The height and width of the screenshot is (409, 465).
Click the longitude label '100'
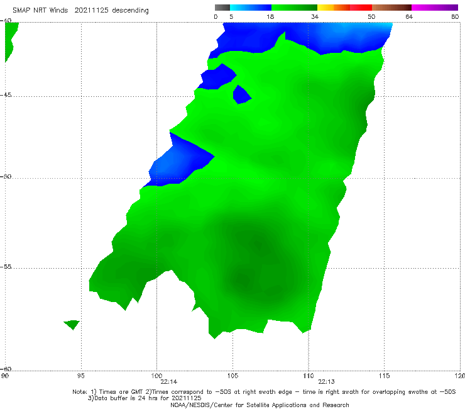pyautogui.click(x=156, y=376)
